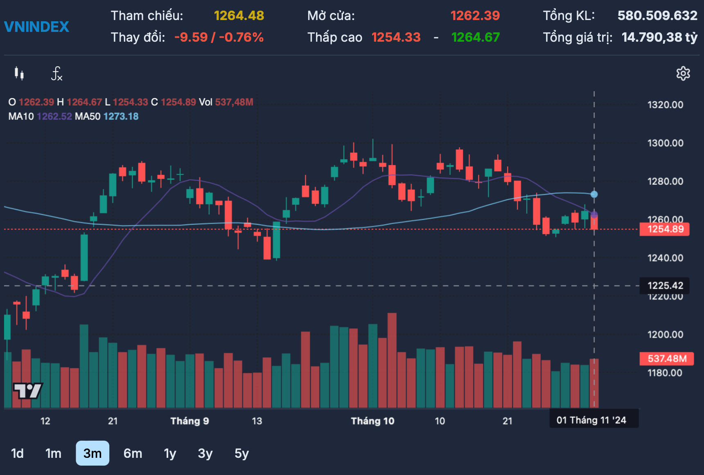Click the Tổng KL value 580.509.632
The image size is (704, 475).
[657, 16]
